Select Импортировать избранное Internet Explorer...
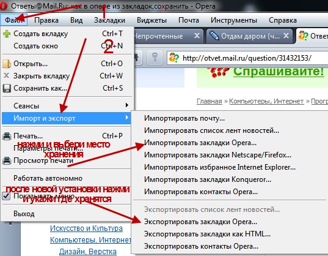The width and height of the screenshot is (328, 256). [x=229, y=167]
